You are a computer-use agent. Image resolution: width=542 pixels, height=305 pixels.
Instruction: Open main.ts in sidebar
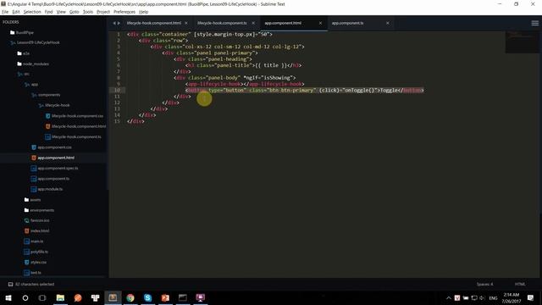(x=37, y=241)
